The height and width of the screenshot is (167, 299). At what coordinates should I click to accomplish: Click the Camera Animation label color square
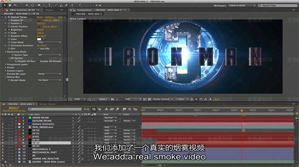coord(20,124)
